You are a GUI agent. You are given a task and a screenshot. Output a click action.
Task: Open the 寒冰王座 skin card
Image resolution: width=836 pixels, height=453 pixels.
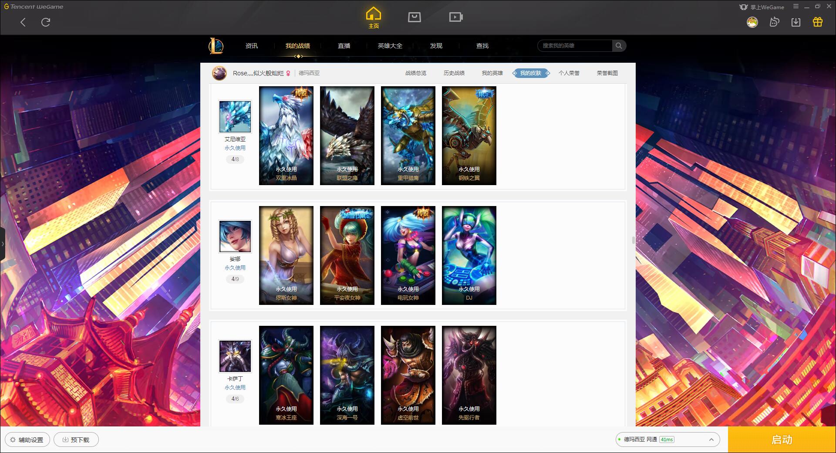(x=286, y=375)
